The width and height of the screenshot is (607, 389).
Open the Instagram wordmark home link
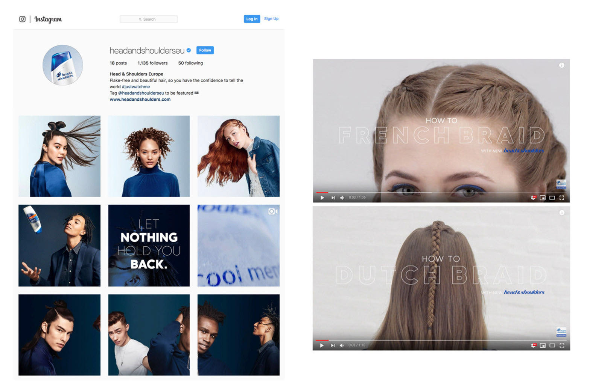pos(48,19)
